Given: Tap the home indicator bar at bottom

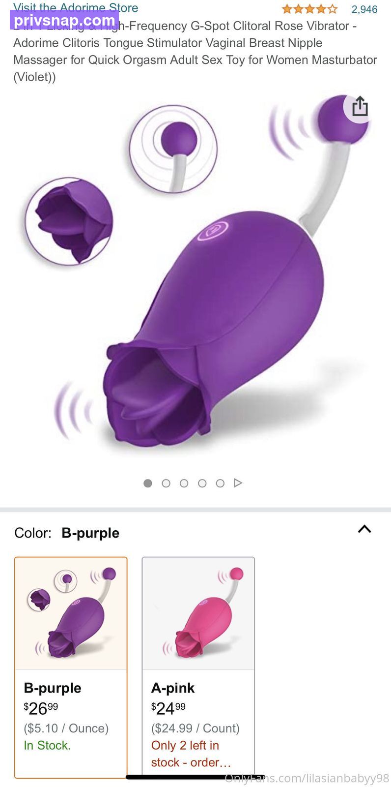Looking at the screenshot, I should 195,777.
